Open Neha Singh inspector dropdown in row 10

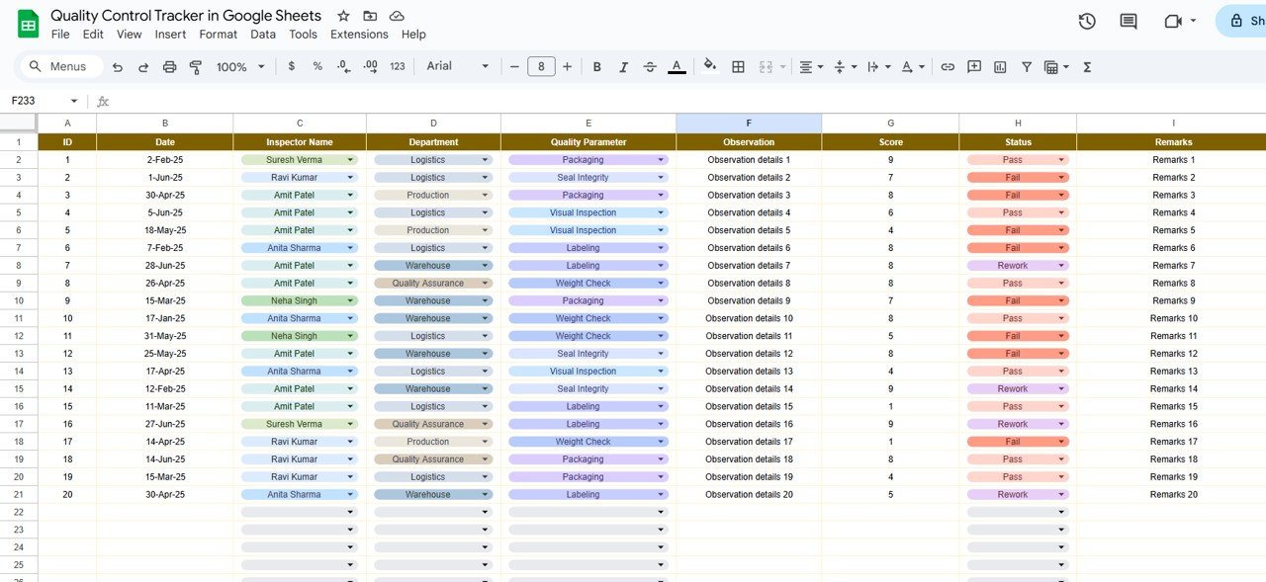tap(350, 301)
